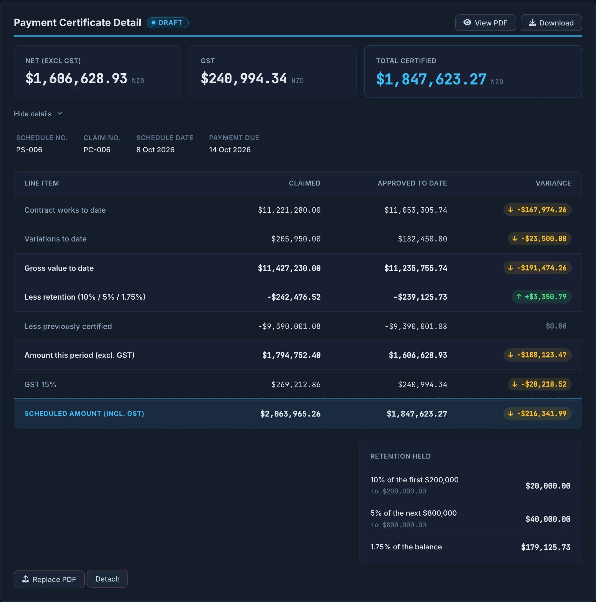Detach the attached PDF

coord(107,579)
